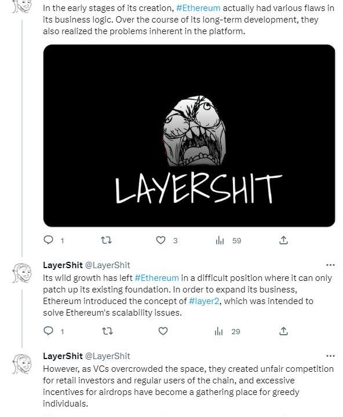The width and height of the screenshot is (343, 417).
Task: Open the @LayerShit handle on the 'Its wild growth' tweet
Action: 108,265
